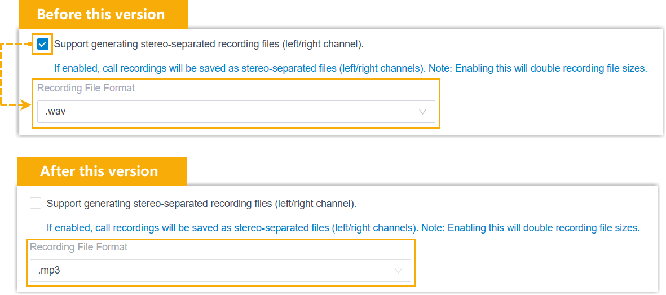The width and height of the screenshot is (666, 295).
Task: Click the ".wav" value text
Action: [x=56, y=112]
